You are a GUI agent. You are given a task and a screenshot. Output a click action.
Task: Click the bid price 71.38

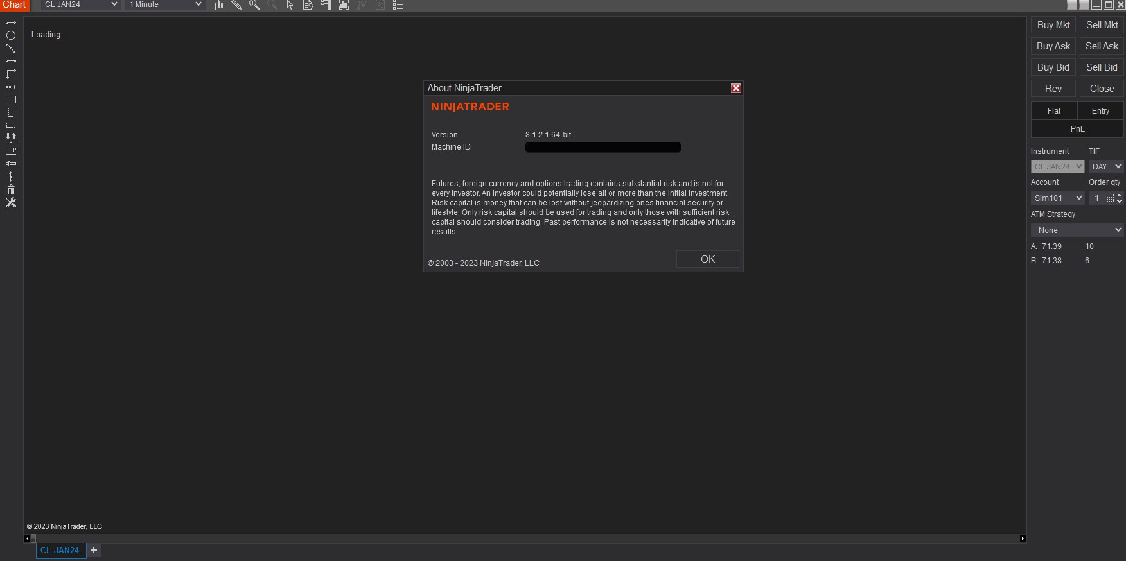click(x=1051, y=261)
